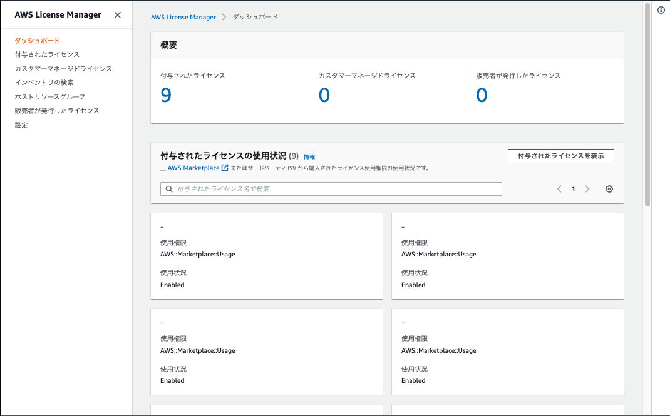Click AWS License Manager breadcrumb link
This screenshot has width=670, height=416.
[x=183, y=17]
